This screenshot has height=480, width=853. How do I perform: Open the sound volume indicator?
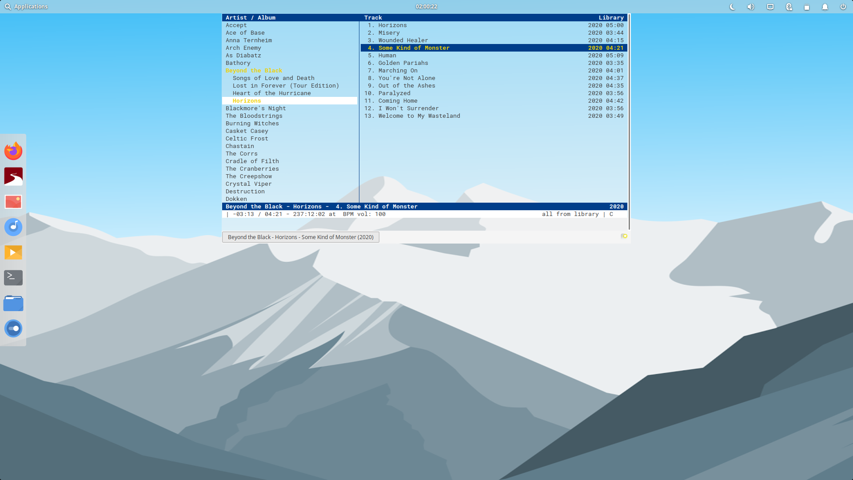pyautogui.click(x=751, y=7)
